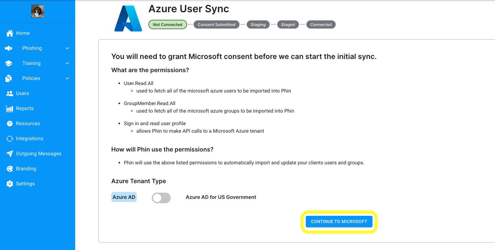Toggle Azure AD for US Government switch
This screenshot has height=250, width=495.
(x=161, y=198)
